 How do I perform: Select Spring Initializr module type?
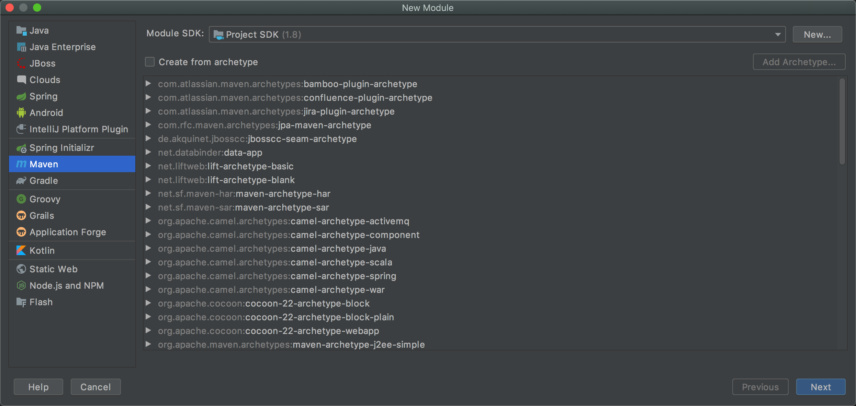pyautogui.click(x=61, y=148)
